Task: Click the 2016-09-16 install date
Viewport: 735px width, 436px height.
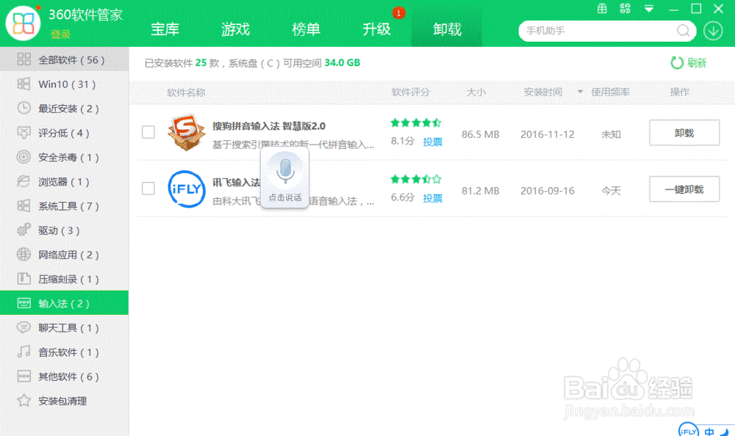Action: pyautogui.click(x=547, y=191)
